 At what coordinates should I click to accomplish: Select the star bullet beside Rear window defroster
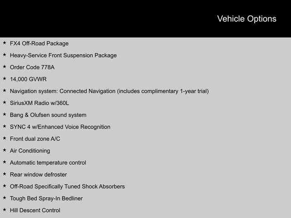tap(4, 174)
